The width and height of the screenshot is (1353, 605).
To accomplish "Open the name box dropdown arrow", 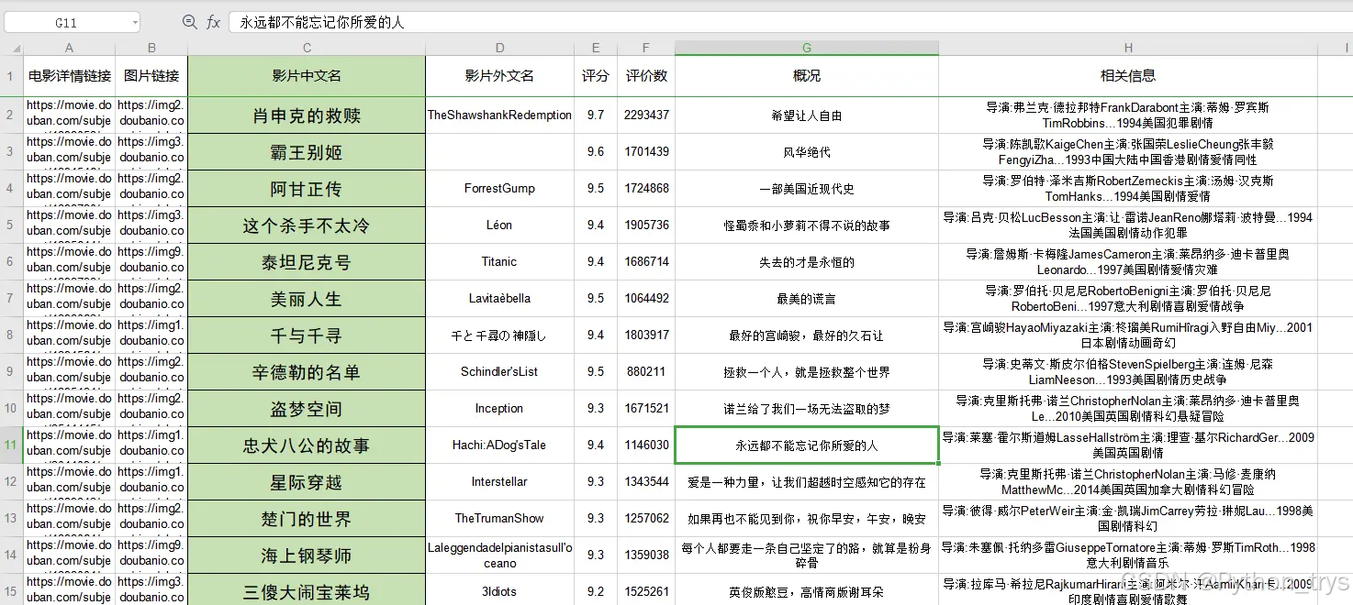I will point(135,22).
